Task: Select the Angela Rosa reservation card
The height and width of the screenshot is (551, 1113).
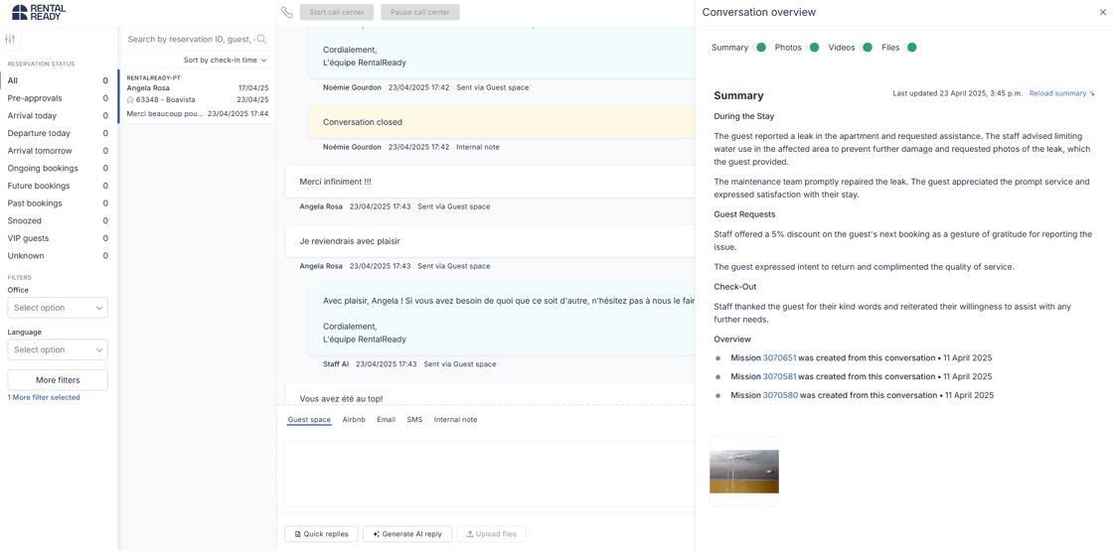Action: click(197, 96)
